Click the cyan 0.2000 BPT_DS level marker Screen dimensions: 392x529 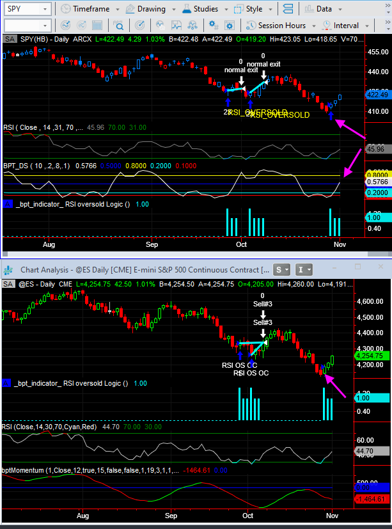(378, 193)
